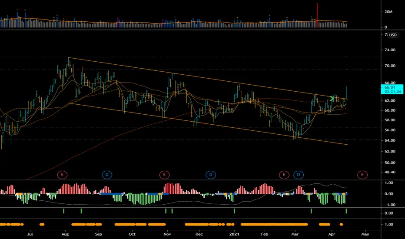
Task: Click the 70.00 price axis label
Action: coord(390,66)
